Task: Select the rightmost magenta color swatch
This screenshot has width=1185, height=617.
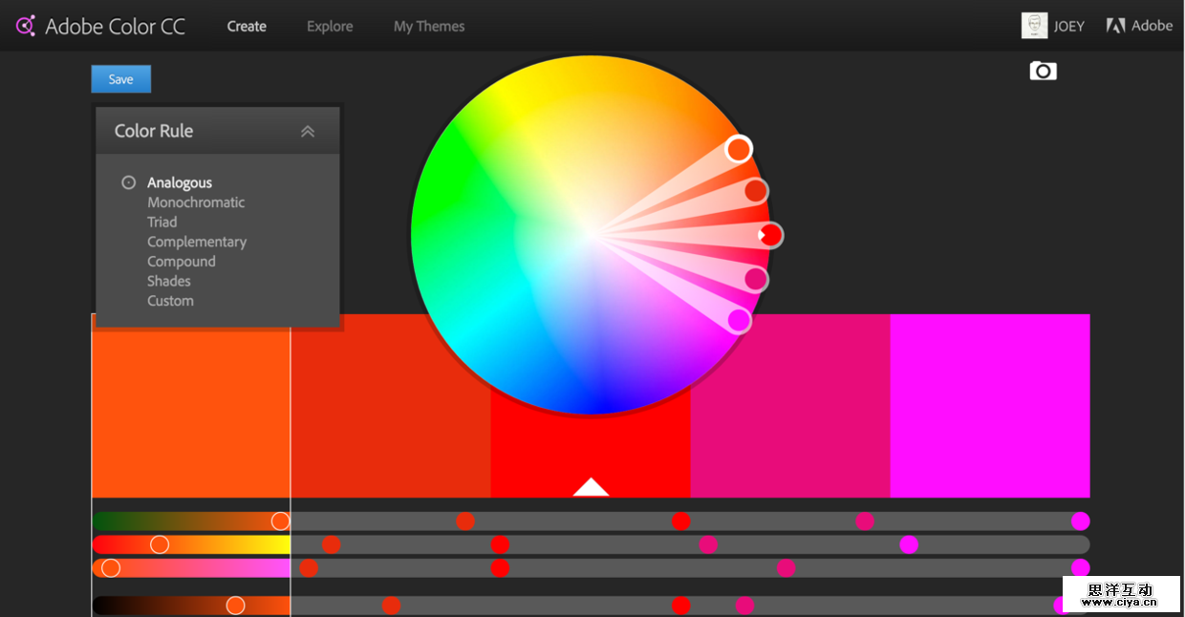Action: [x=989, y=405]
